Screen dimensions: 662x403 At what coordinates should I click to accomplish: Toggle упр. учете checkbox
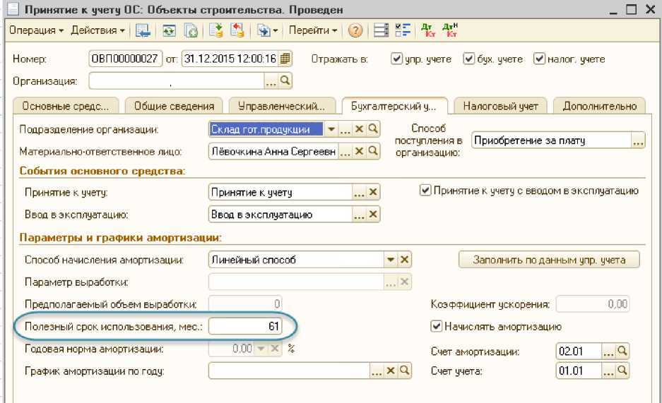coord(396,59)
